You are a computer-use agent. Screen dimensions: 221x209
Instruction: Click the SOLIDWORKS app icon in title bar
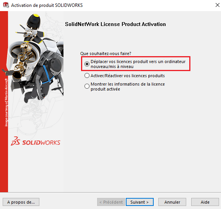pyautogui.click(x=6, y=5)
